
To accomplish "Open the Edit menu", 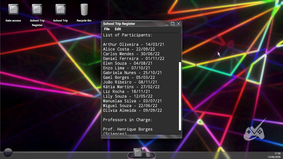I will coord(118,29).
